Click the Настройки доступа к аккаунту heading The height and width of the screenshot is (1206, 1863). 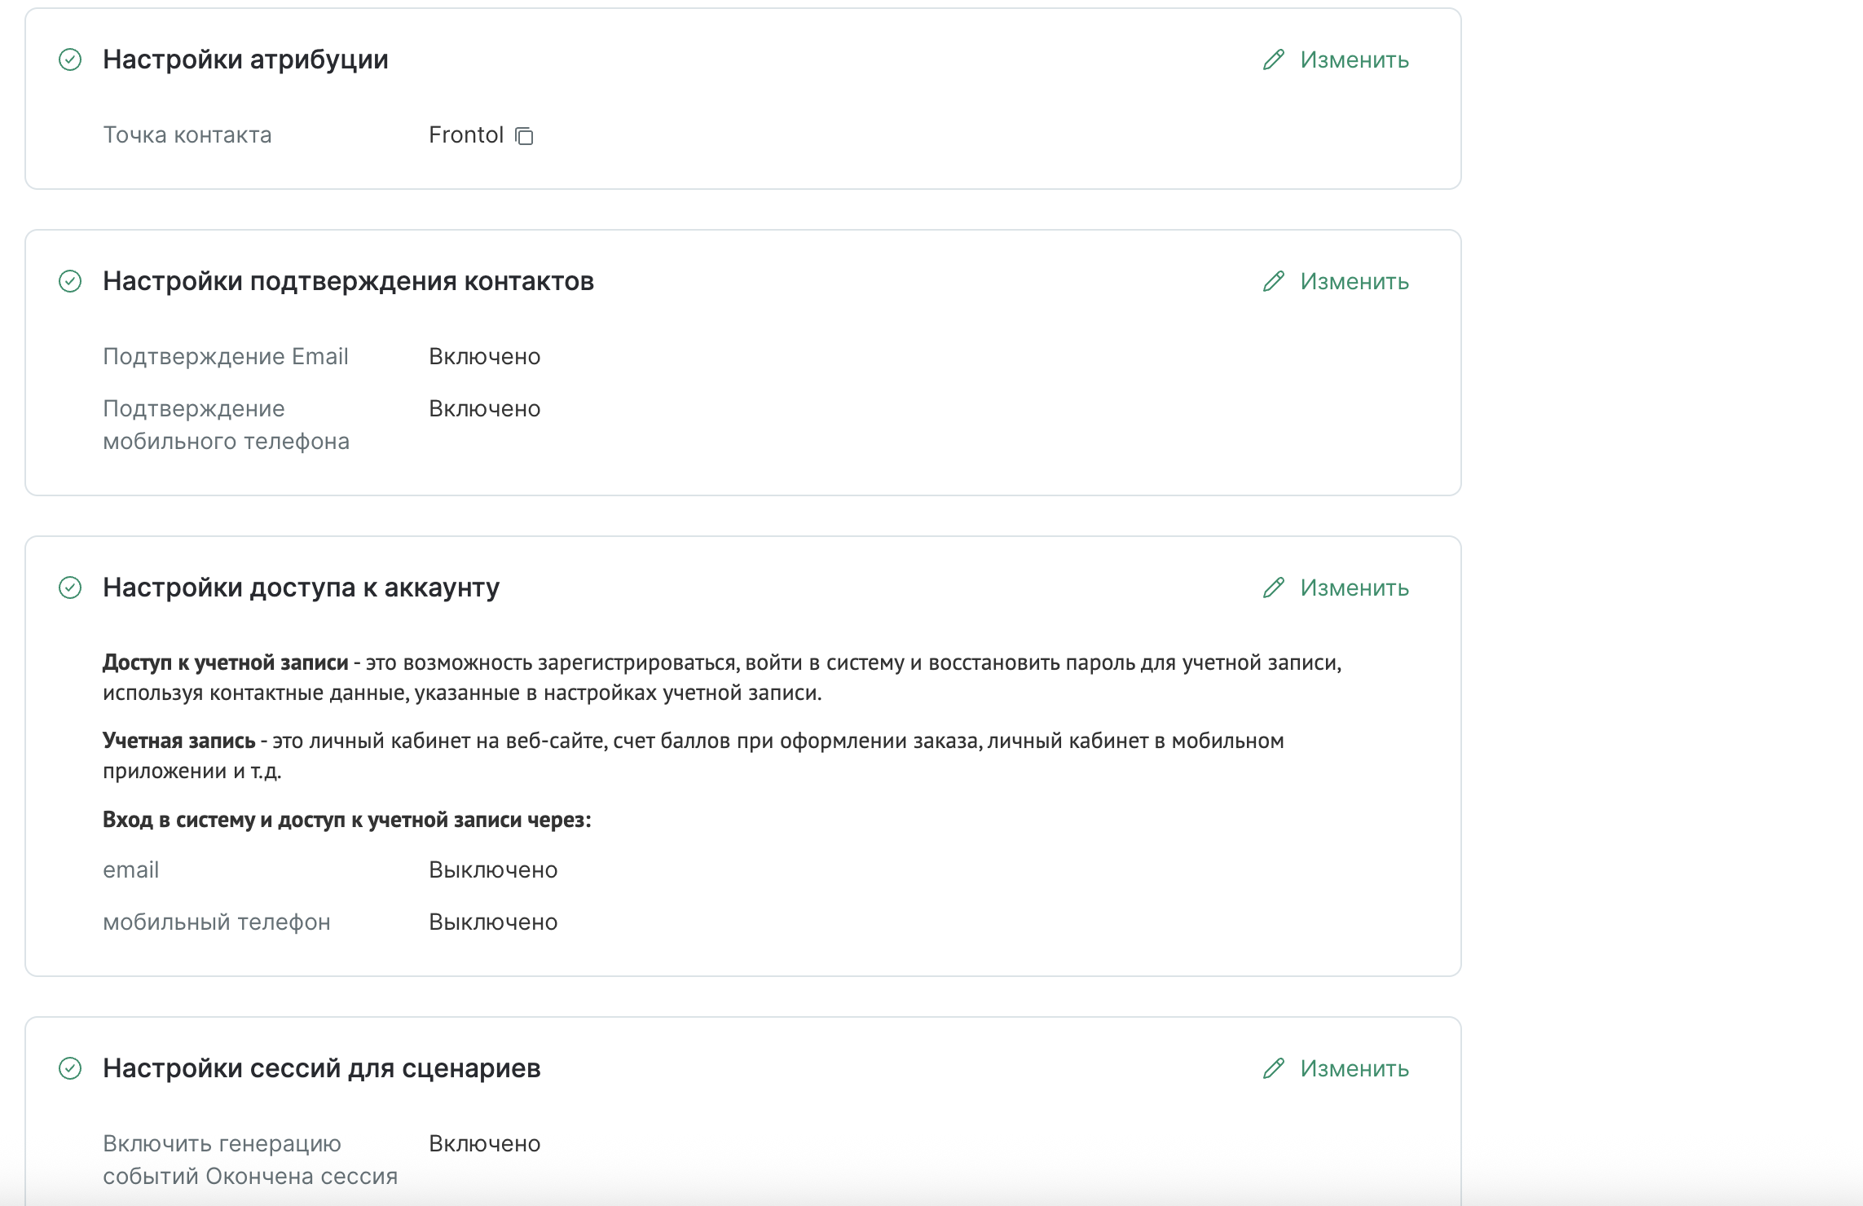click(x=301, y=588)
